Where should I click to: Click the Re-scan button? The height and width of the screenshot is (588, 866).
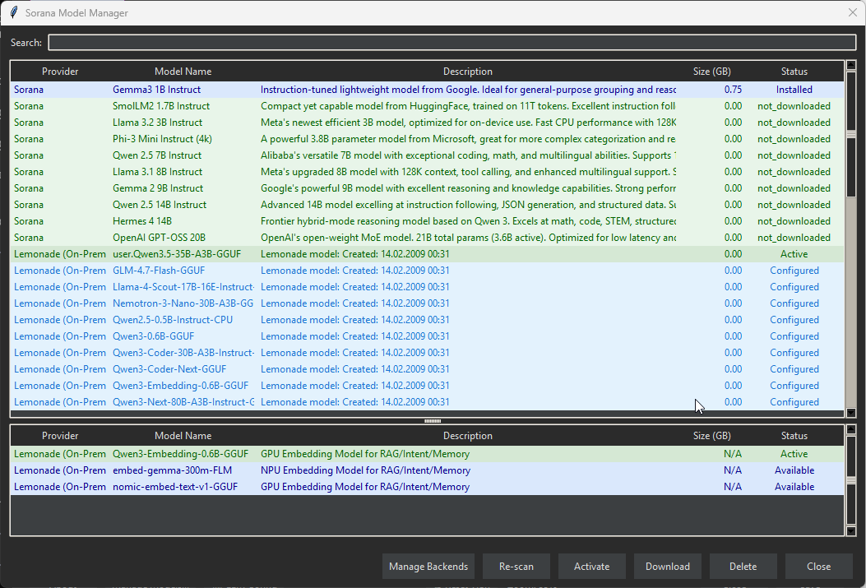(516, 566)
